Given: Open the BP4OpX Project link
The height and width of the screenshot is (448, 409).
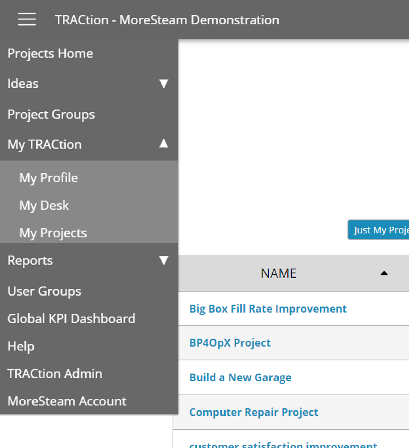Looking at the screenshot, I should tap(230, 343).
